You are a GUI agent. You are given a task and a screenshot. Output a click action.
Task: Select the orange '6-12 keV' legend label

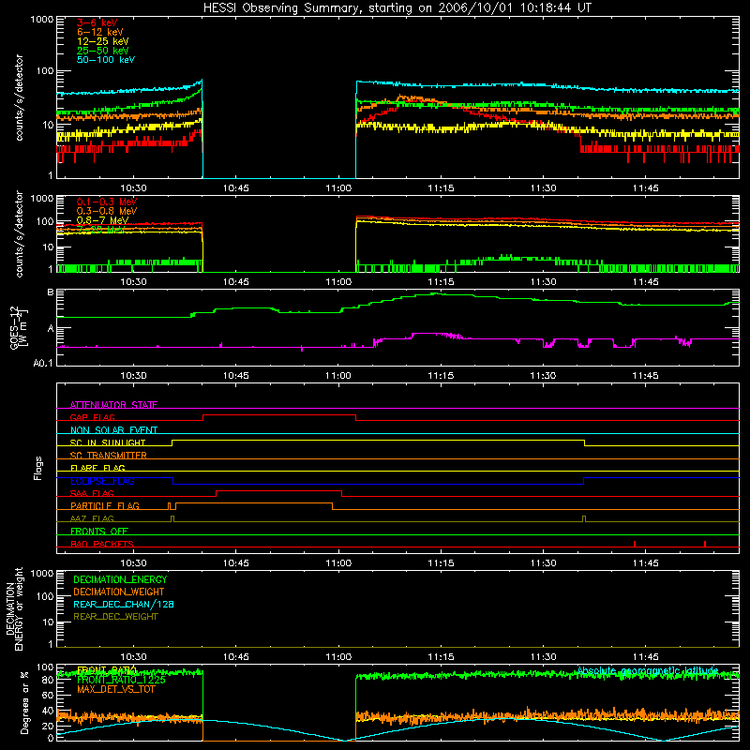(100, 32)
